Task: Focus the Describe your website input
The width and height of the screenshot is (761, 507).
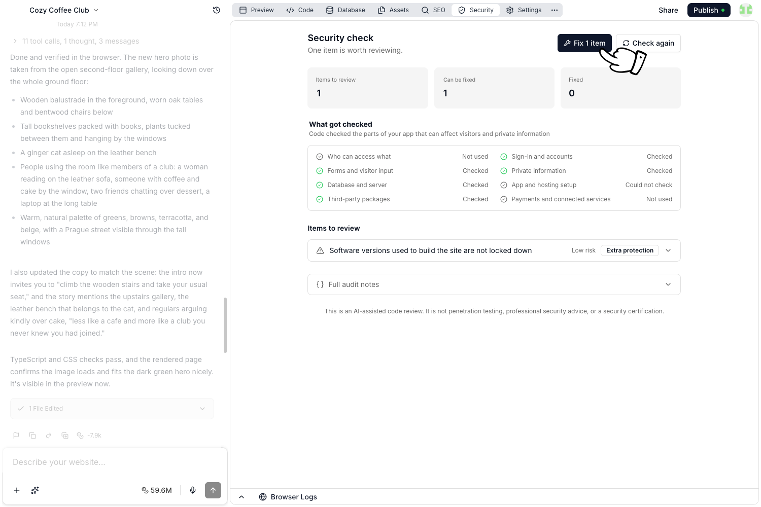Action: [115, 462]
